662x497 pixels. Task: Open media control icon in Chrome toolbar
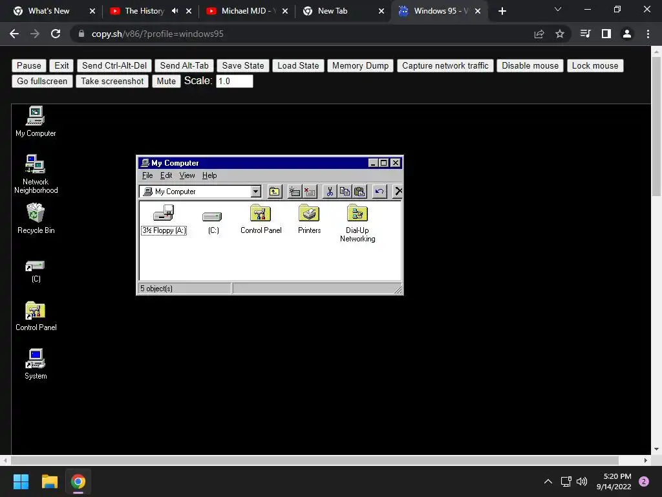(x=585, y=34)
